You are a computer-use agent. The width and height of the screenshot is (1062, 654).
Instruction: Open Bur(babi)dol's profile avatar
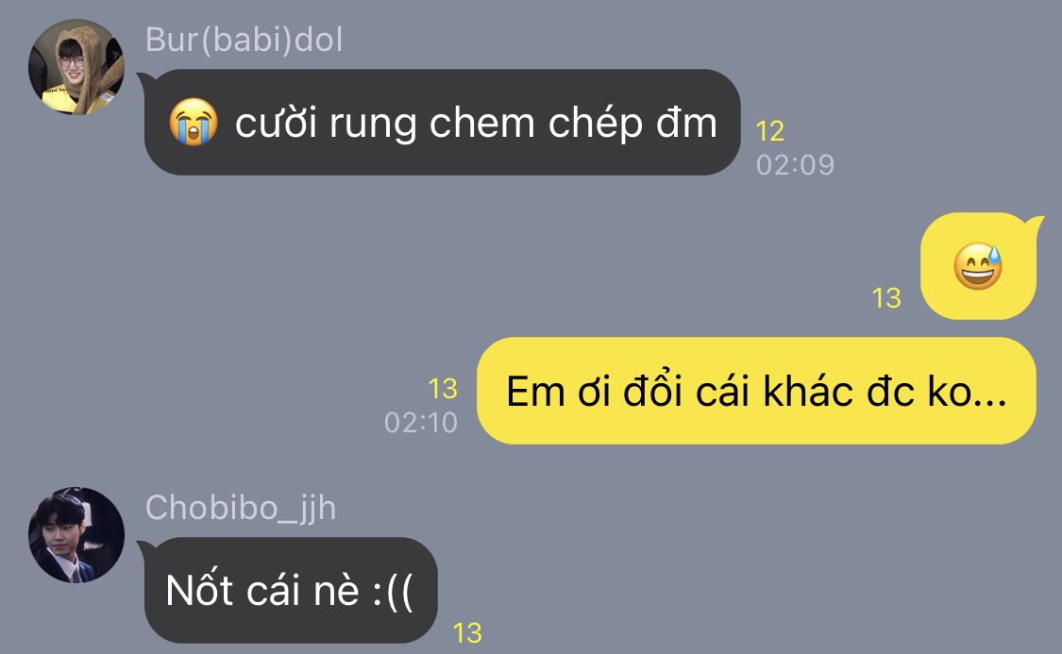pyautogui.click(x=76, y=67)
